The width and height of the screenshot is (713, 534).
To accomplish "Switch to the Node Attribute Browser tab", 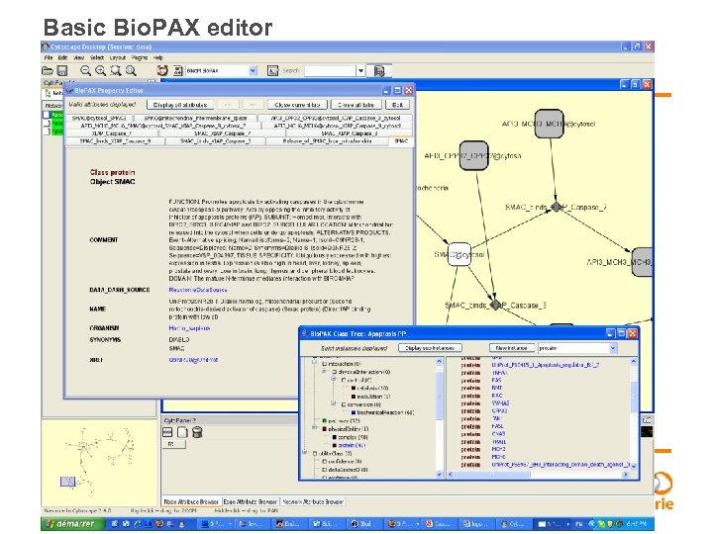I will tap(191, 501).
